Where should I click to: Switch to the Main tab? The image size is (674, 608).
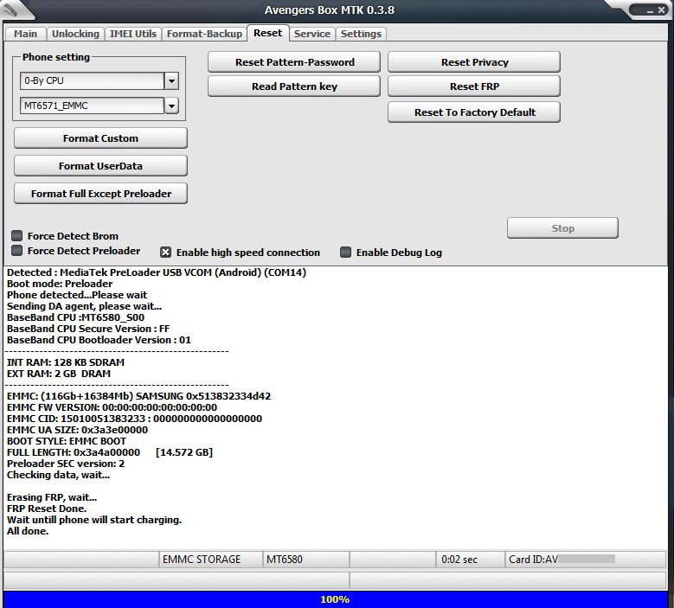pos(25,34)
